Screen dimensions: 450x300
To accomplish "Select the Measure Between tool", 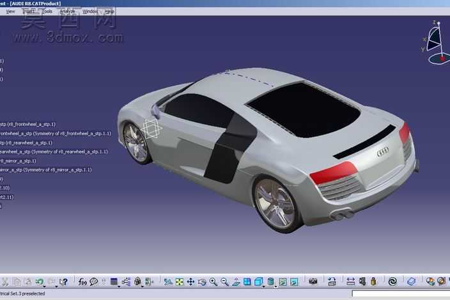I will 350,281.
